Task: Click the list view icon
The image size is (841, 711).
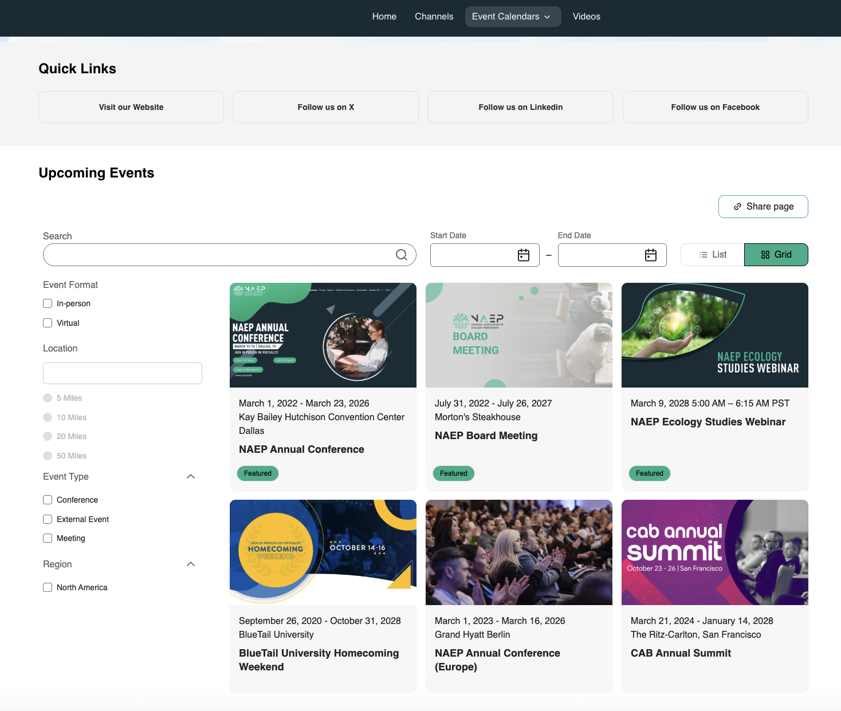Action: coord(704,255)
